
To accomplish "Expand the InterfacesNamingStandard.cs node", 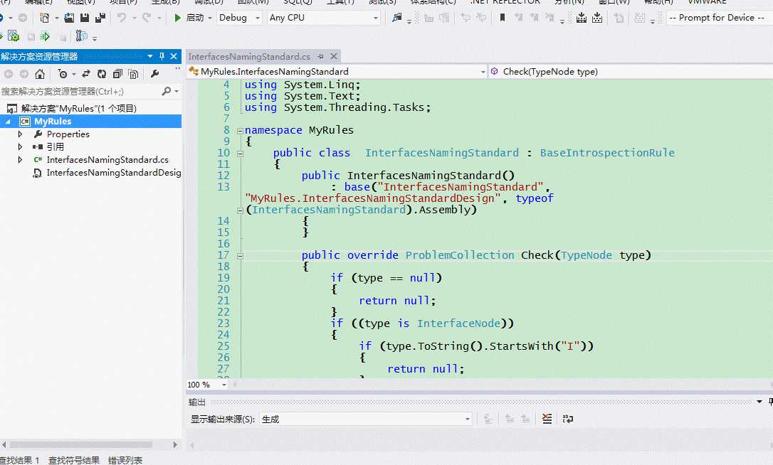I will (x=20, y=159).
